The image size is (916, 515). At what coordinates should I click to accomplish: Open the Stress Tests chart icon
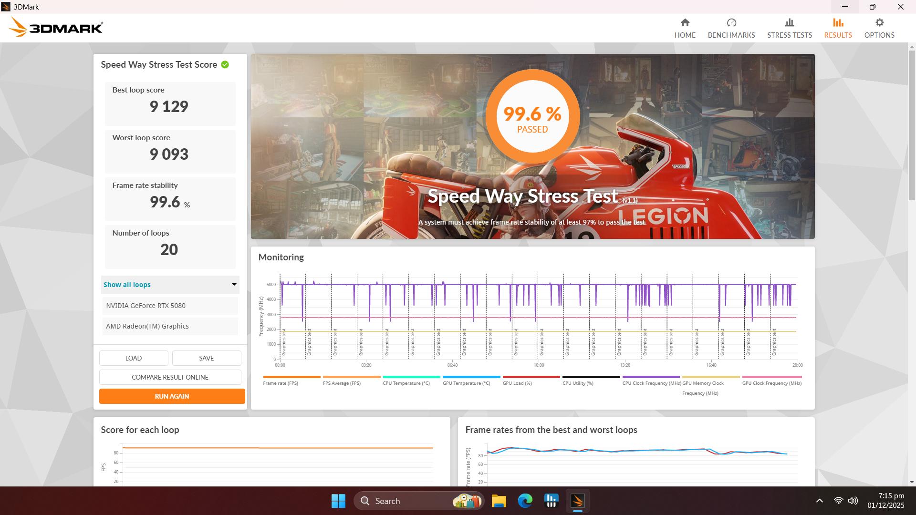point(789,22)
